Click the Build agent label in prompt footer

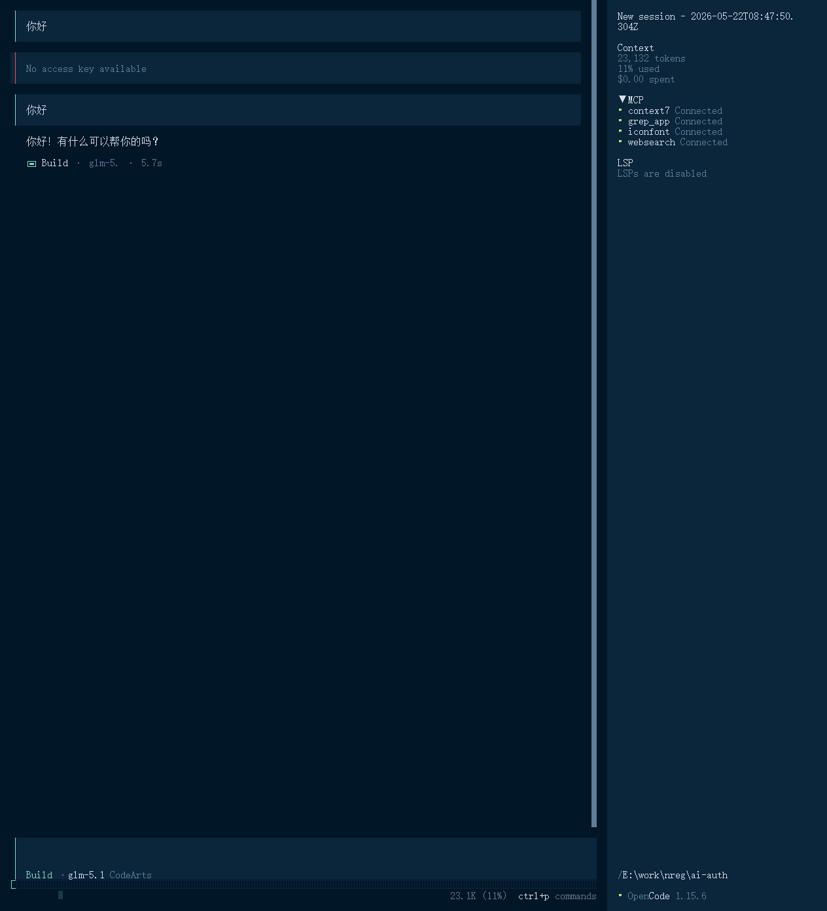coord(39,875)
